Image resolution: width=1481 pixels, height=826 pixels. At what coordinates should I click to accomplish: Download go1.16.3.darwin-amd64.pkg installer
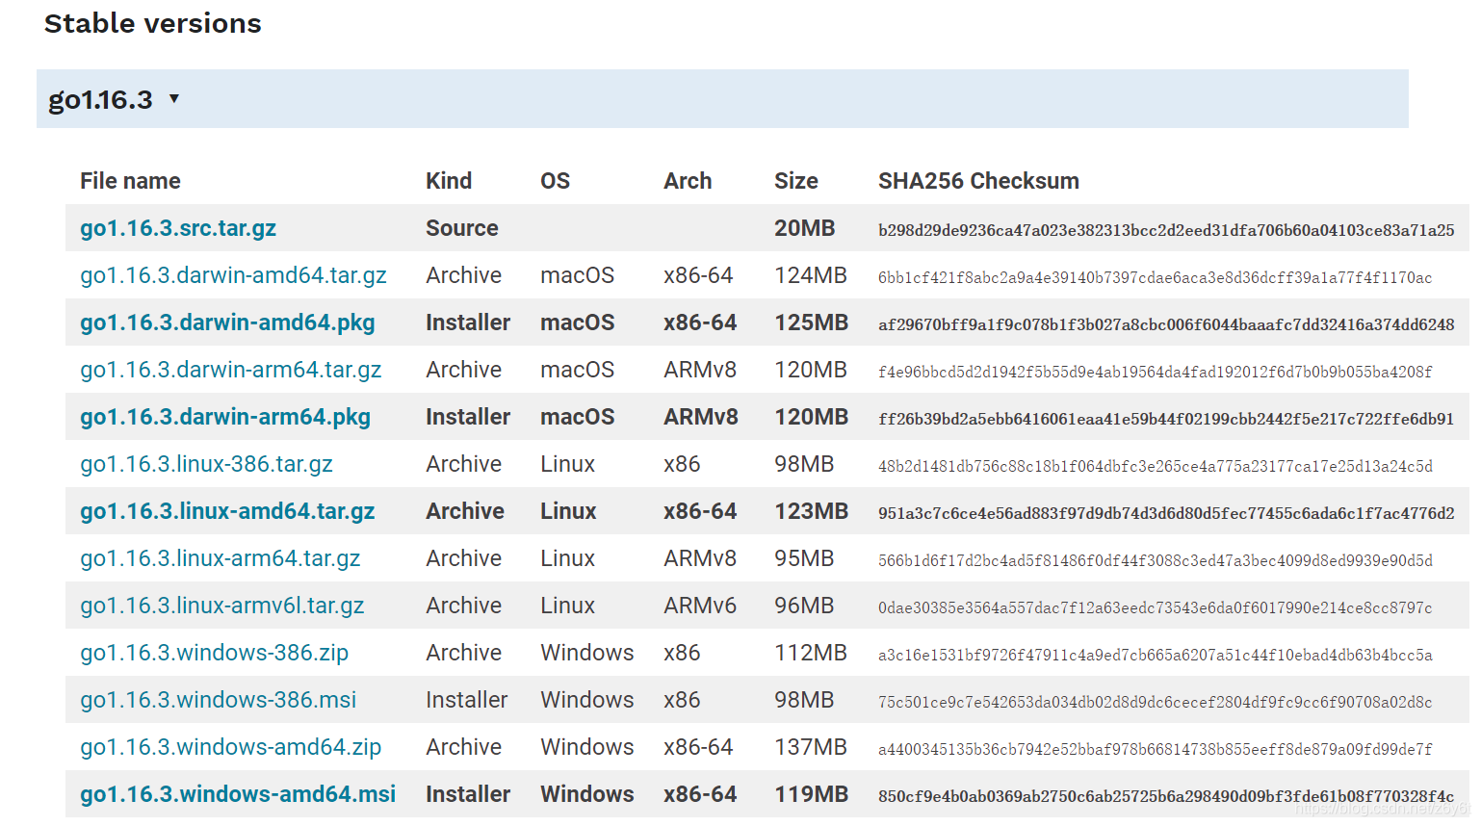[227, 323]
